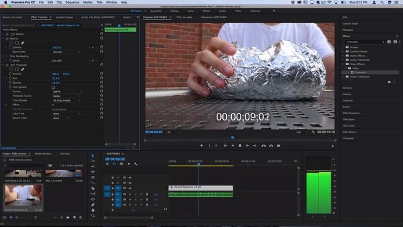Open Source Track dropdown
Screen dimensions: 403x227
60,118
